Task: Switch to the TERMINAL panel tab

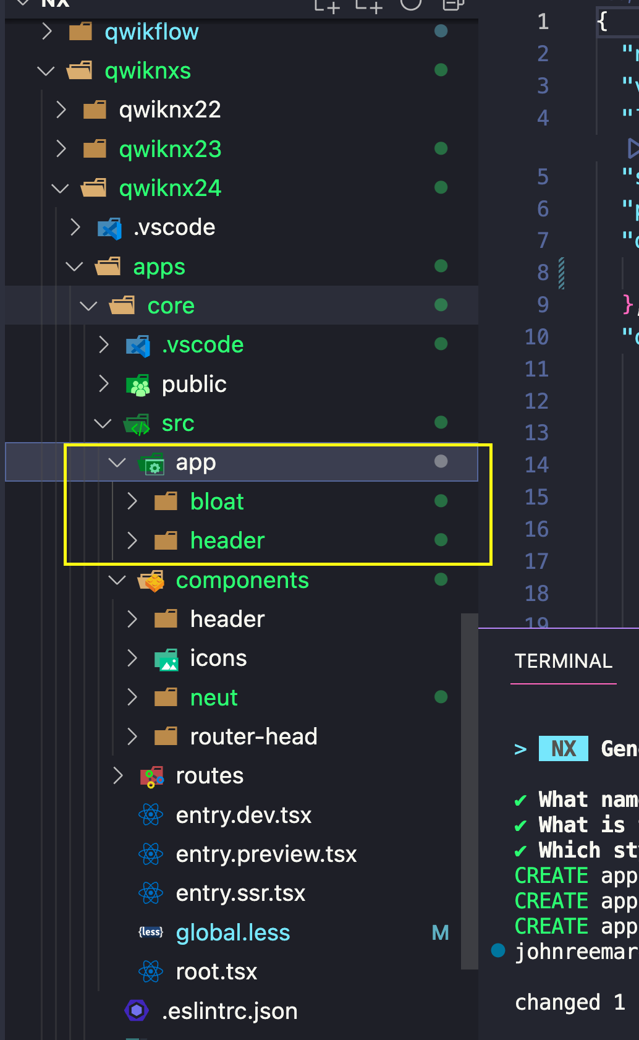Action: [564, 661]
